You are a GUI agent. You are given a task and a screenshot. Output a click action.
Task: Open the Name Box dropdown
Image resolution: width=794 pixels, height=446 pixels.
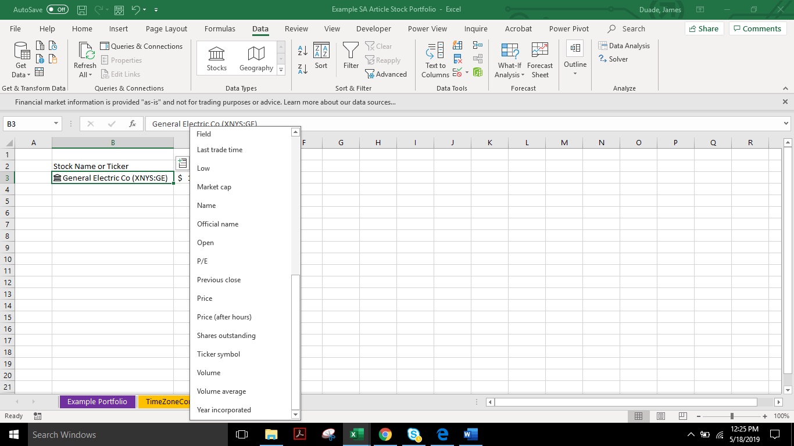coord(55,124)
